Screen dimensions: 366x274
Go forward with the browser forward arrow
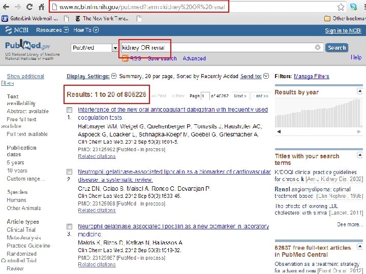[18, 7]
